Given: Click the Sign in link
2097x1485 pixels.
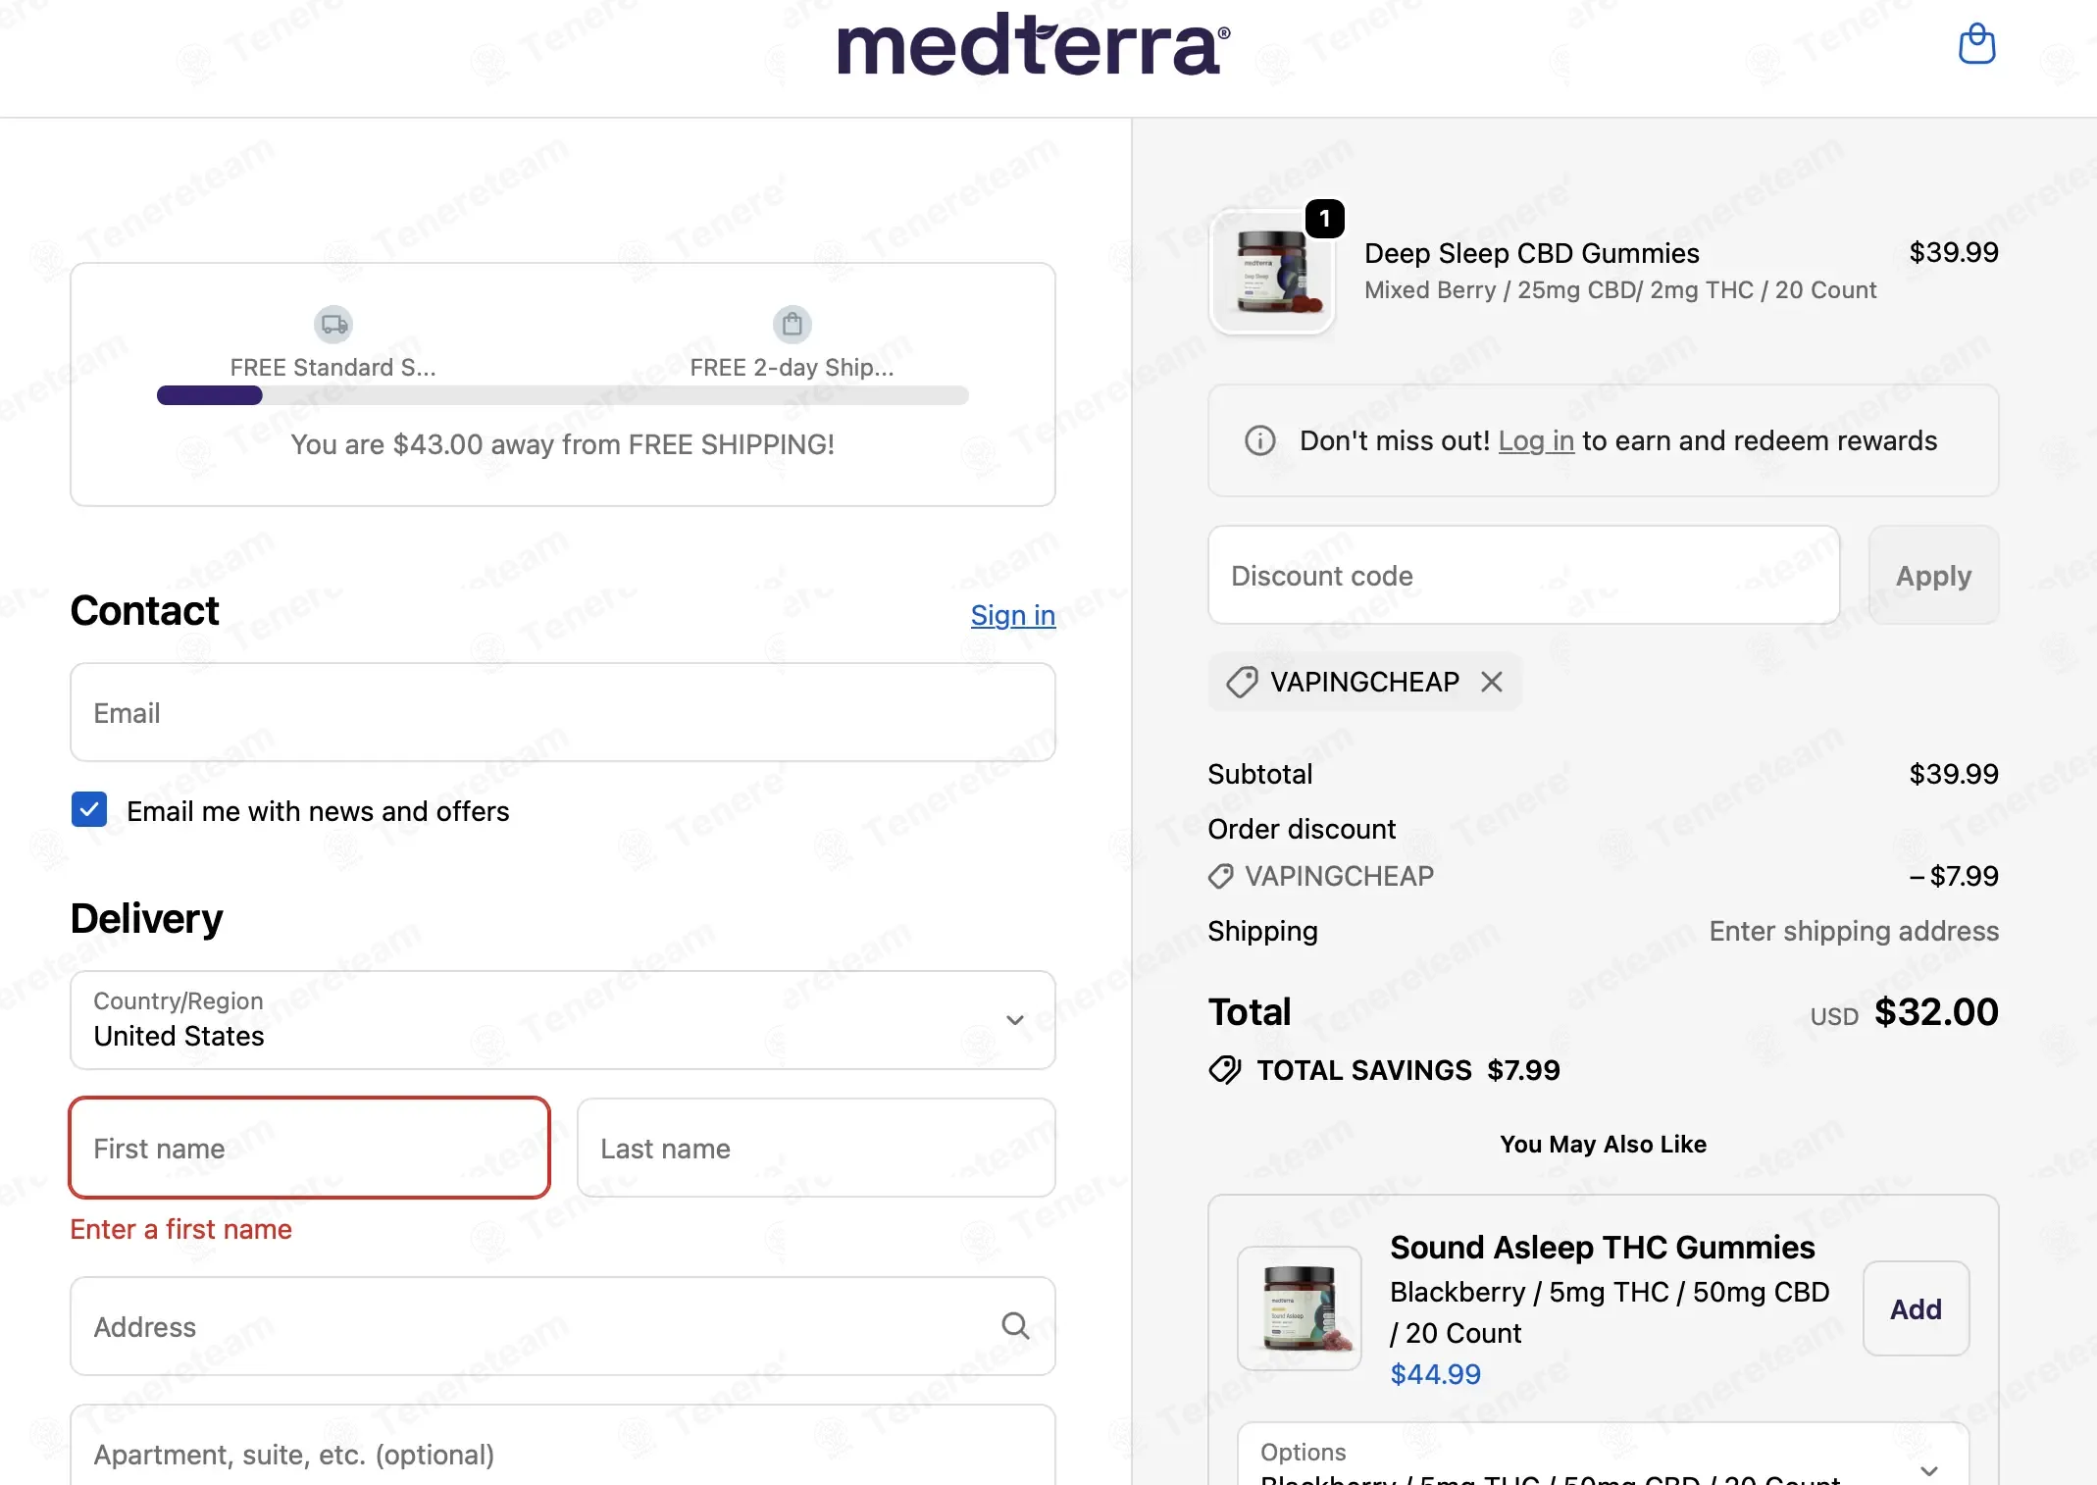Looking at the screenshot, I should tap(1013, 615).
